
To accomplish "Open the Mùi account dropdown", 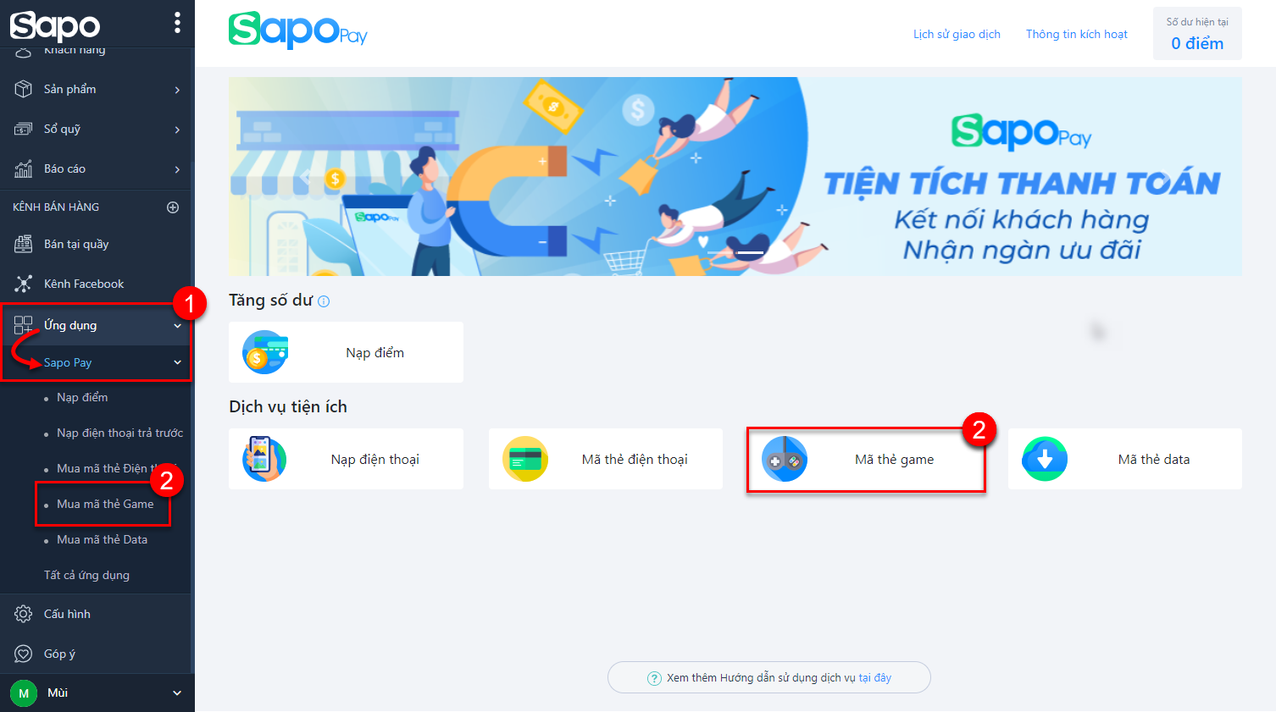I will (x=177, y=693).
